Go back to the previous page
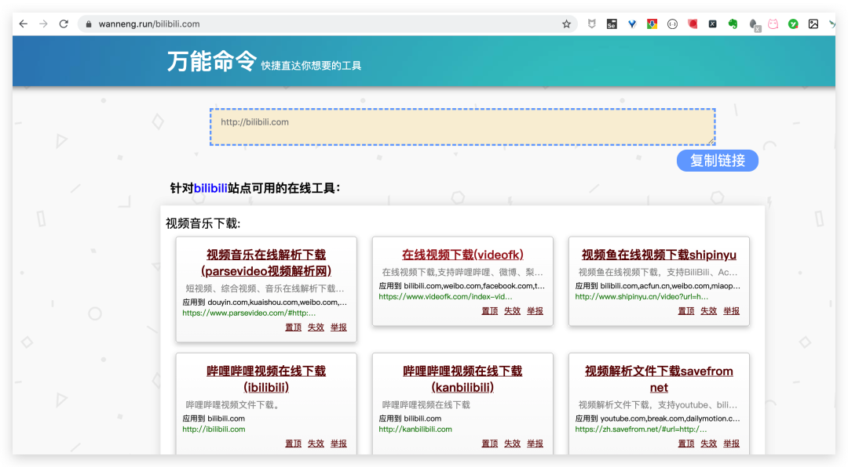 (x=23, y=24)
